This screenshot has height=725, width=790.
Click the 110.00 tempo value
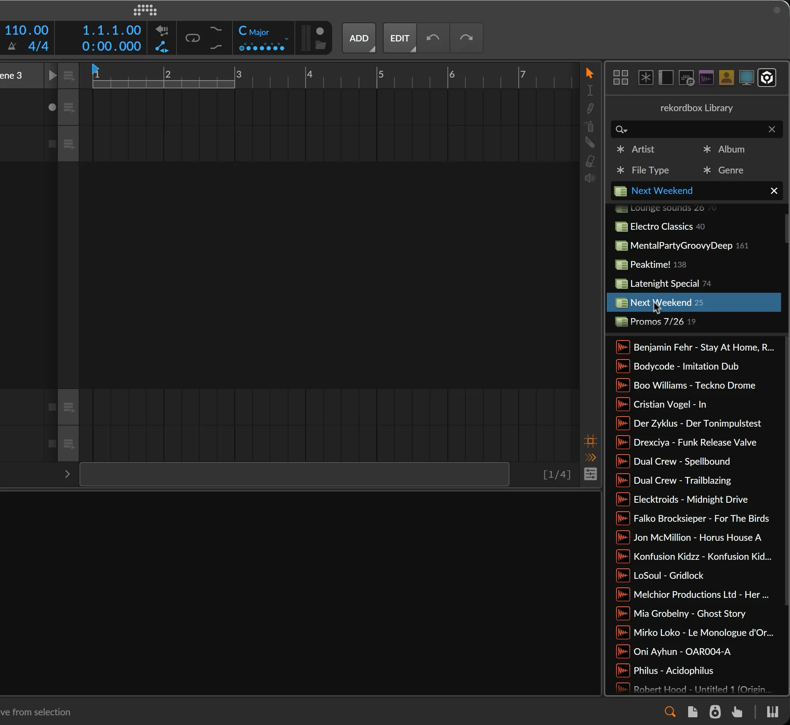pyautogui.click(x=26, y=30)
